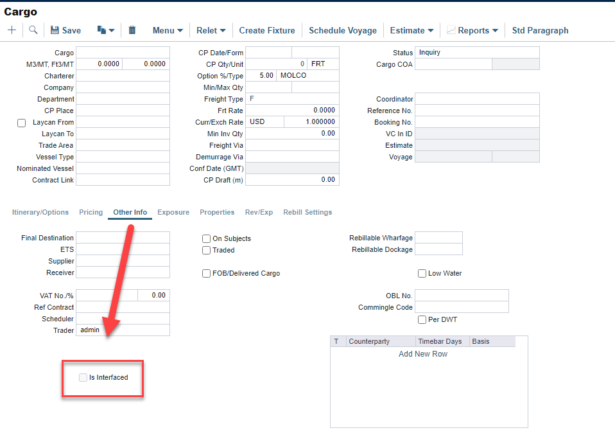This screenshot has width=615, height=437.
Task: Click the copy documents icon in toolbar
Action: [x=101, y=30]
